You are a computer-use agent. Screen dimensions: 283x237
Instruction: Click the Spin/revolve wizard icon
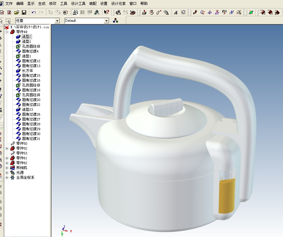(152, 12)
